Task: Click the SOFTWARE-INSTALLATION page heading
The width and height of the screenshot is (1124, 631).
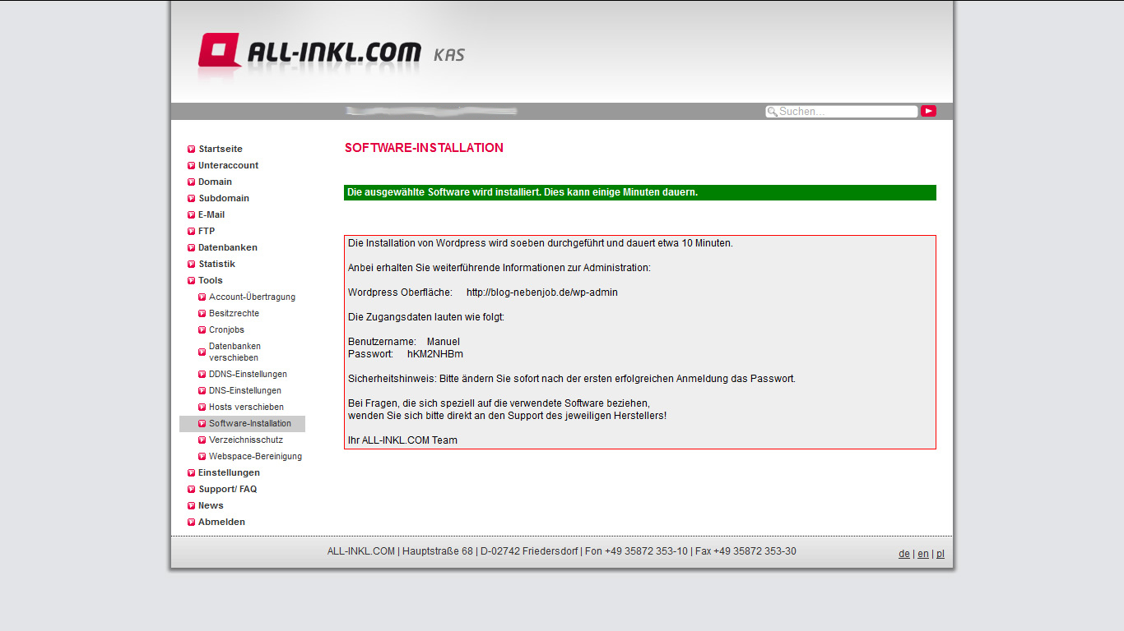Action: (424, 148)
